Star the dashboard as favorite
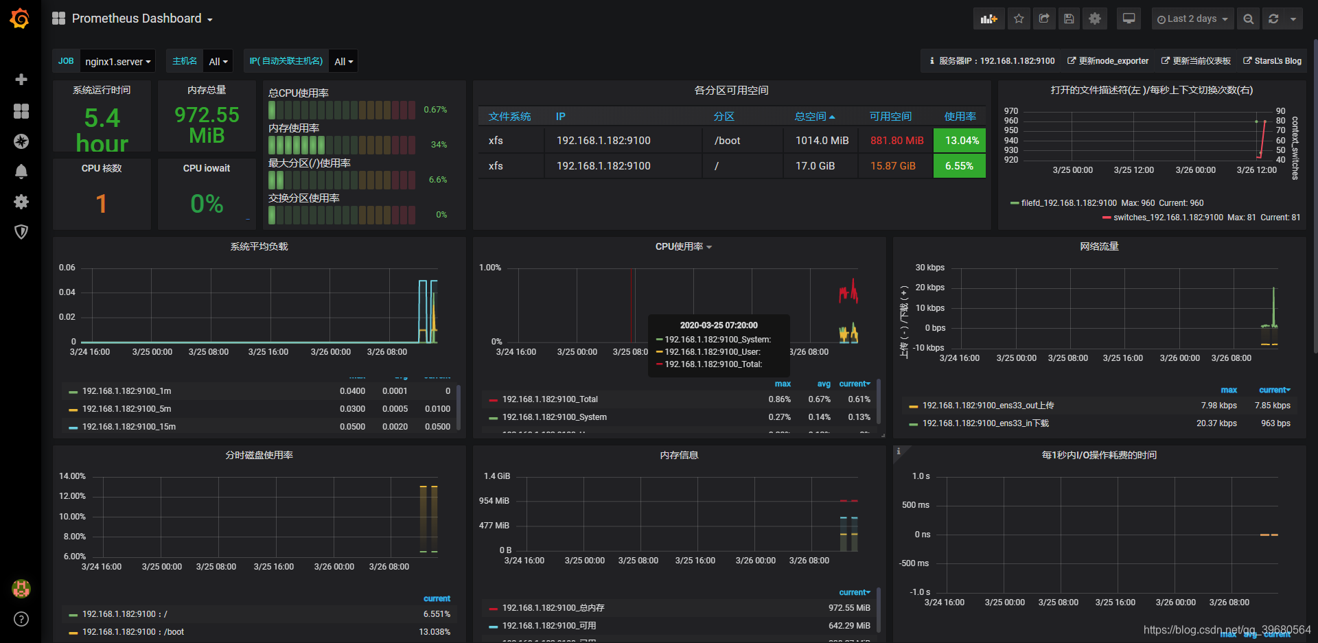 [x=1019, y=19]
